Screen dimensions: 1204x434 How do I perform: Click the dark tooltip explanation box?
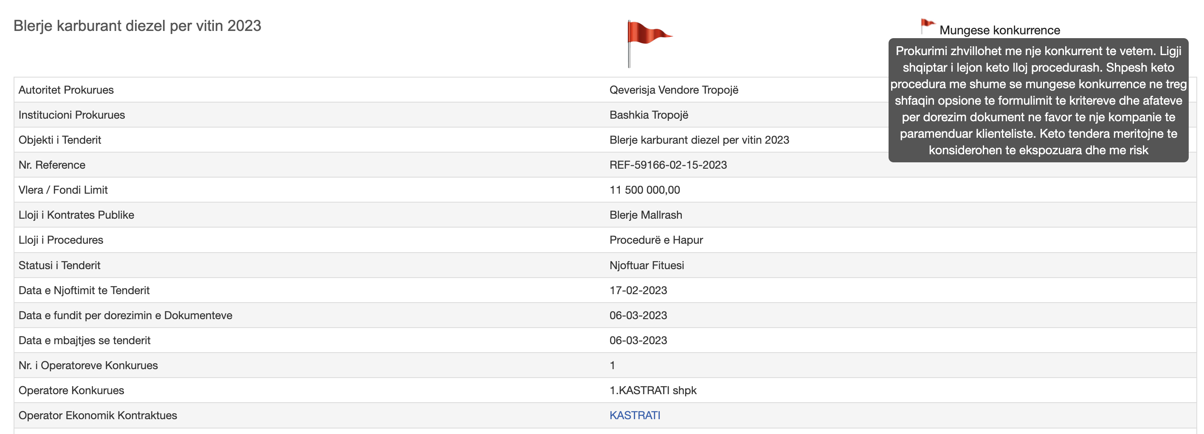(x=1038, y=100)
